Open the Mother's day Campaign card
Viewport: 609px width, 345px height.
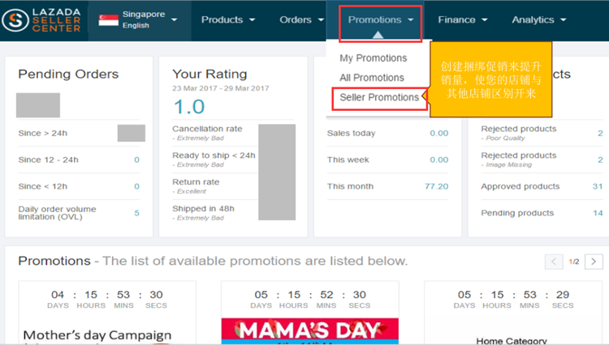pyautogui.click(x=97, y=335)
